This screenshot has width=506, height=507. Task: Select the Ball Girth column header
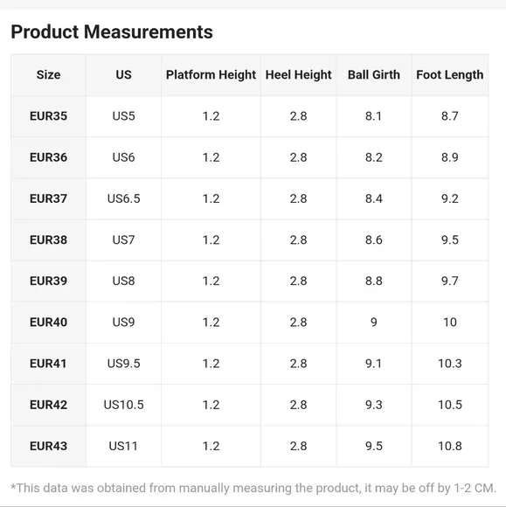coord(374,74)
